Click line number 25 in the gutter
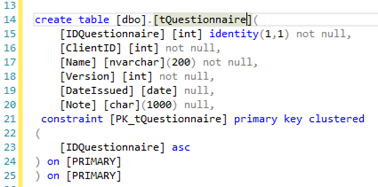The height and width of the screenshot is (187, 378). click(x=10, y=176)
